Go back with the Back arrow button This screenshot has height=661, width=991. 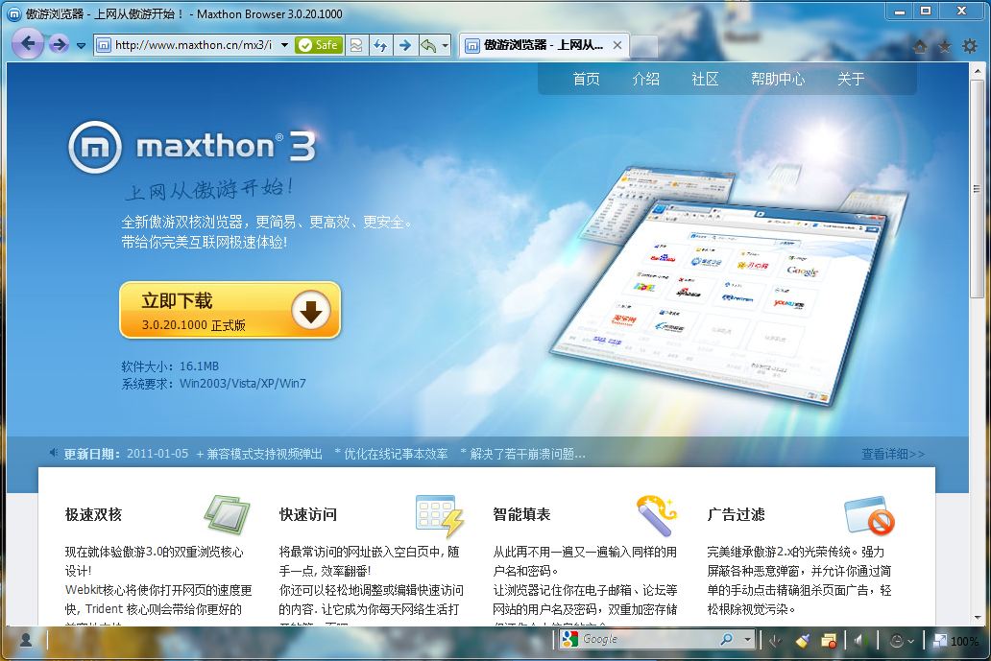point(27,43)
